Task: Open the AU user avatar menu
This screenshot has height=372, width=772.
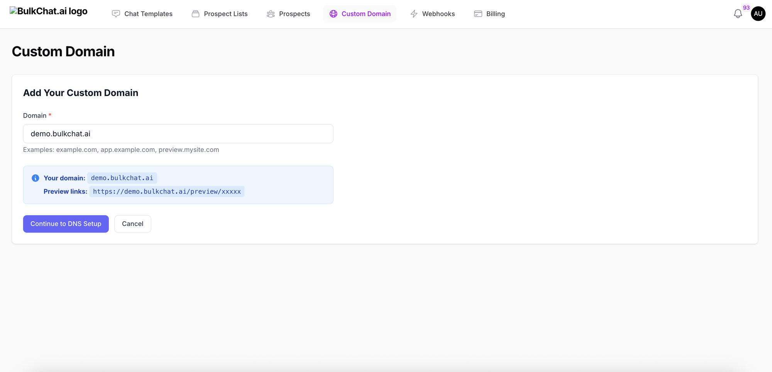Action: point(758,14)
